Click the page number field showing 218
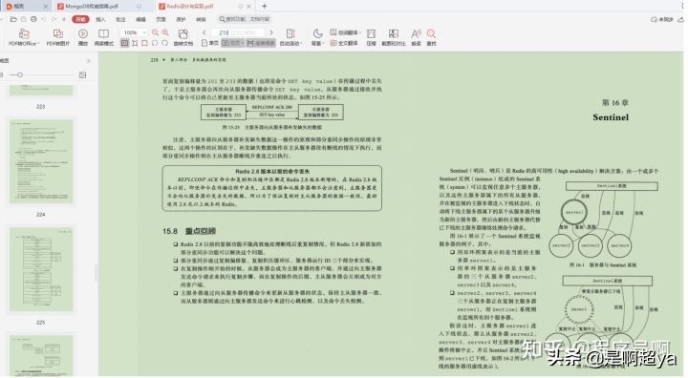 pyautogui.click(x=237, y=32)
